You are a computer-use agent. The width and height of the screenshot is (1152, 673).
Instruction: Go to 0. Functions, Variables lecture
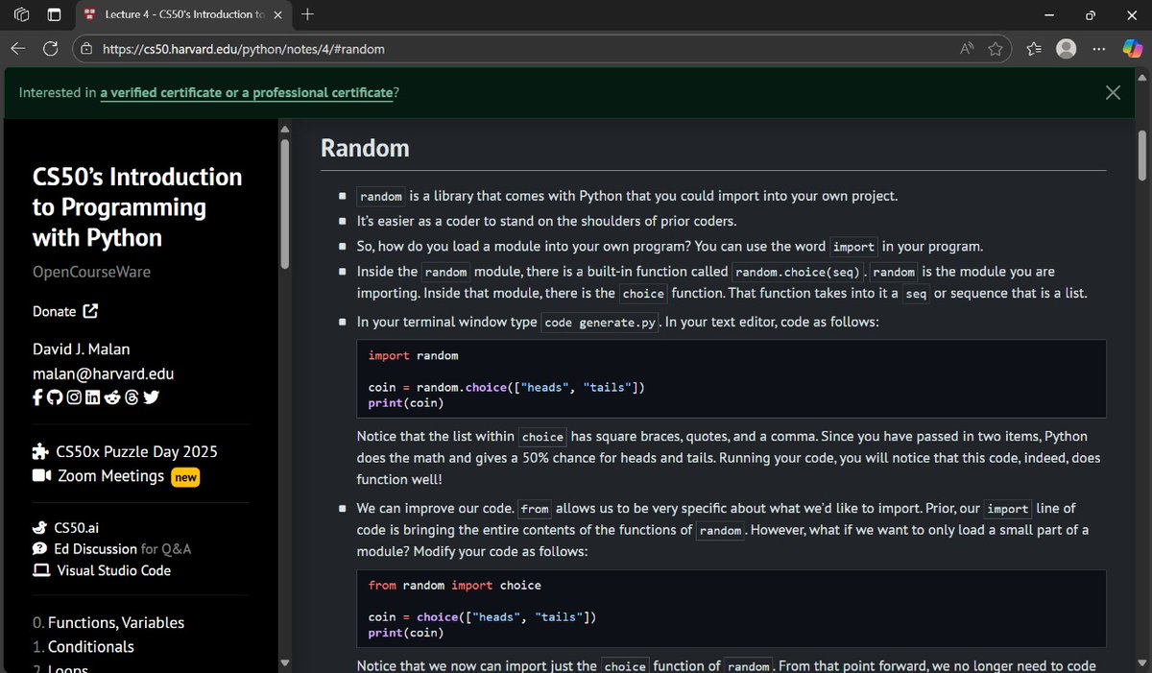pos(108,622)
